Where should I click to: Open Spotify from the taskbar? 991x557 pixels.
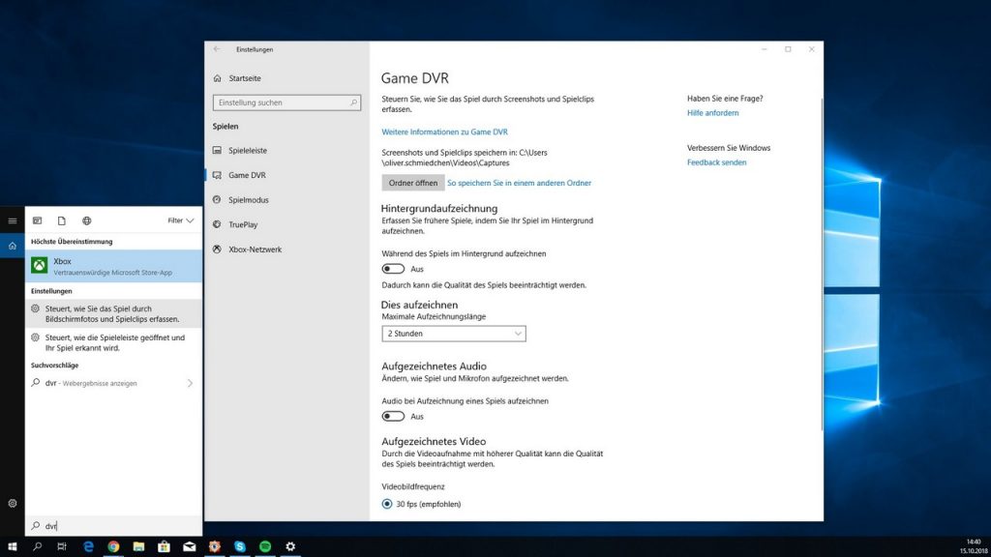[x=265, y=546]
